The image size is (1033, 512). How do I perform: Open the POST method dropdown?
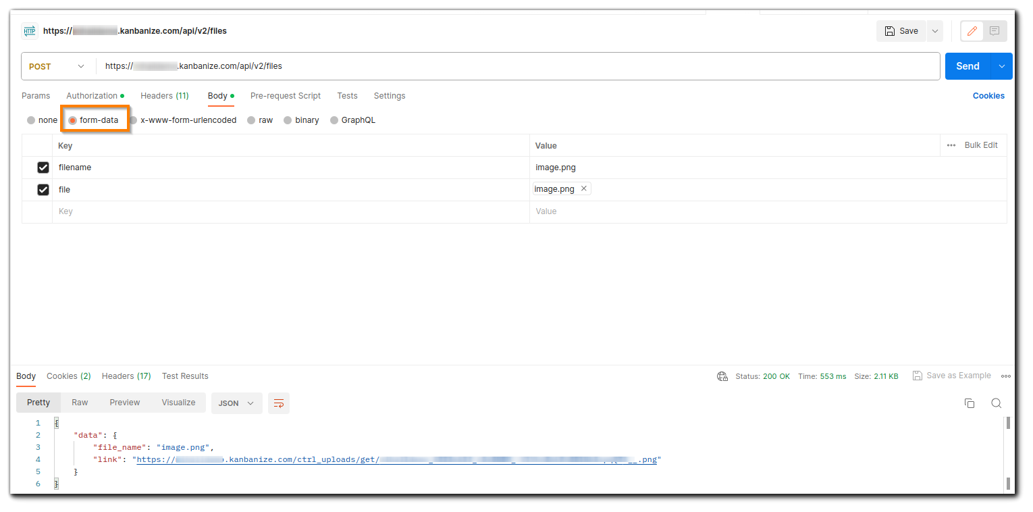pos(58,66)
